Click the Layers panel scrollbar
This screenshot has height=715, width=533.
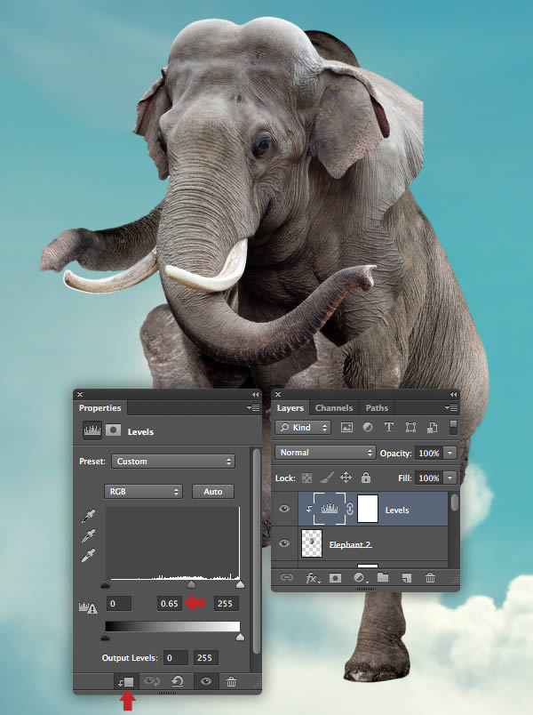(454, 502)
